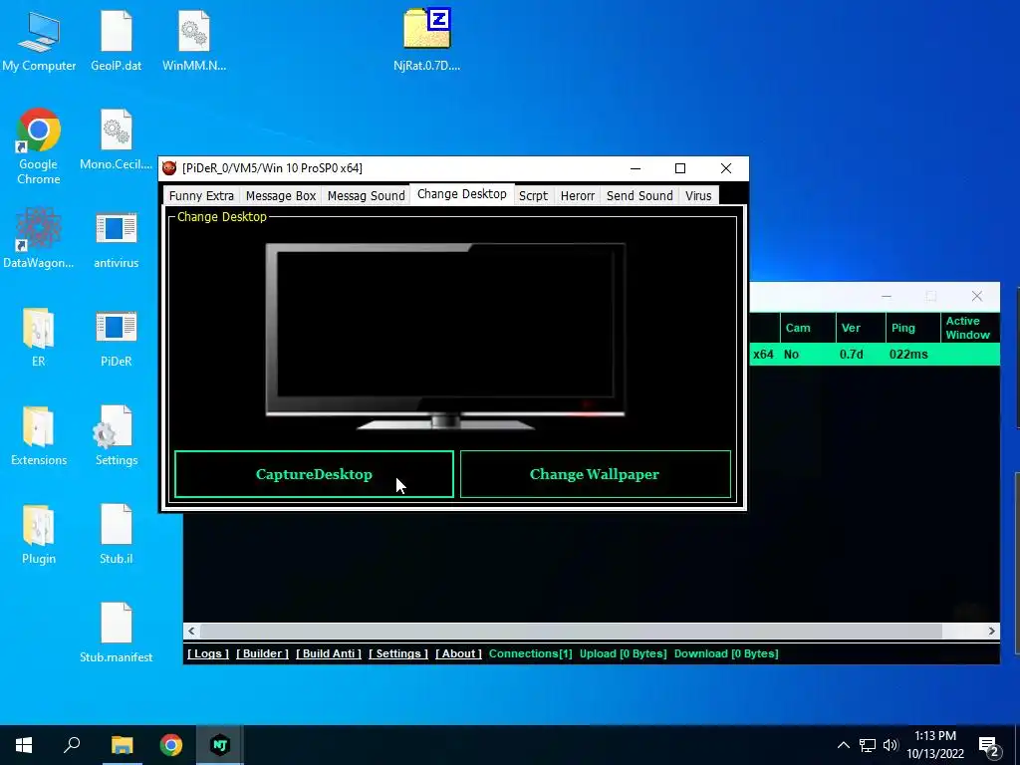Click the No cell under Cam

(x=791, y=355)
